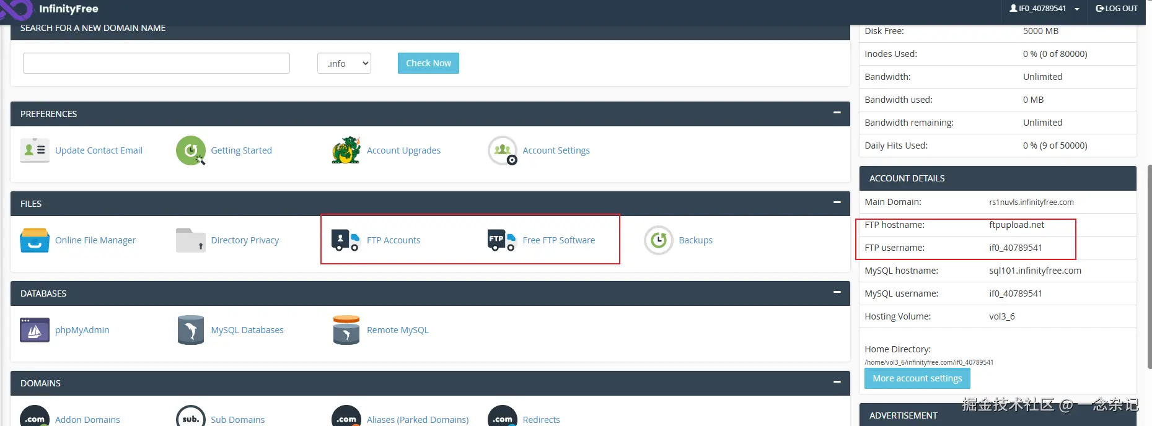Select the FTP hostname ftpupload.net

(1016, 225)
